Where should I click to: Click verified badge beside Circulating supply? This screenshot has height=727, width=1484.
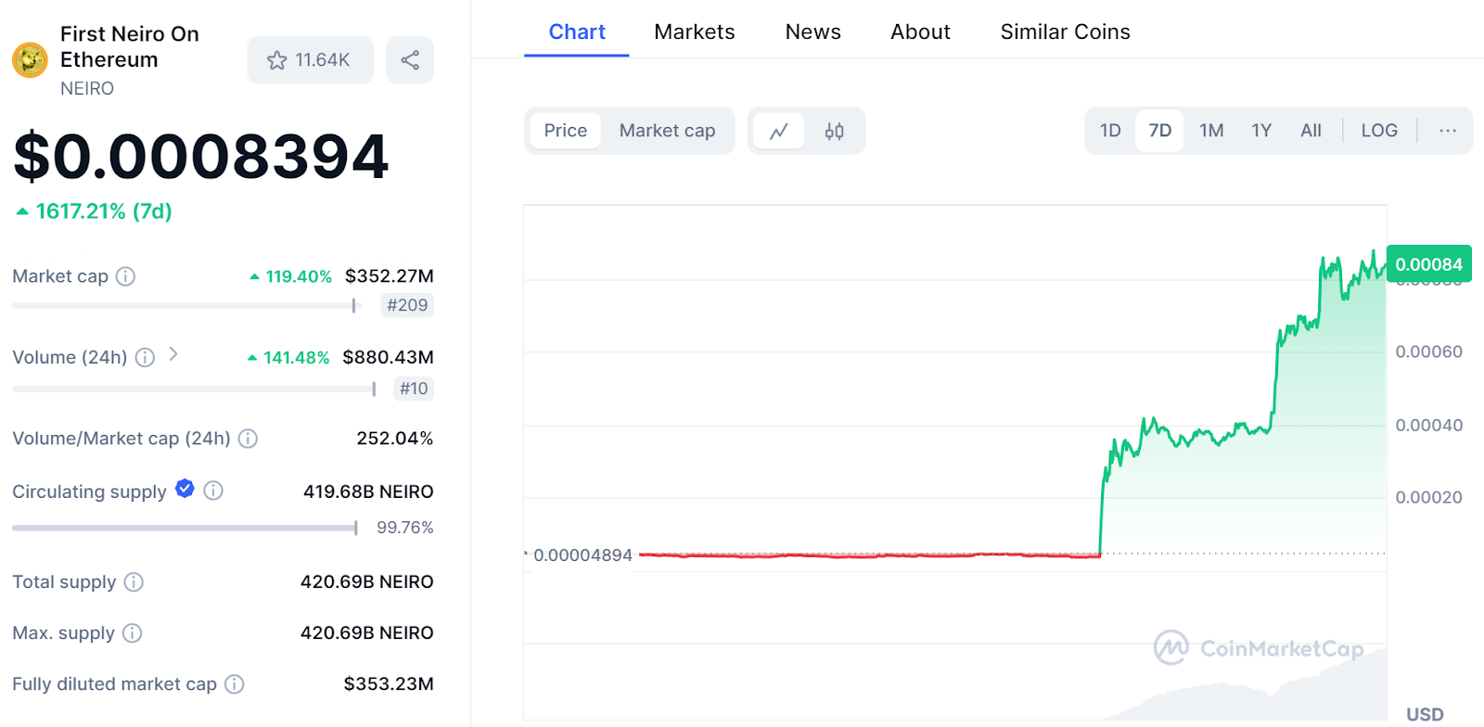point(185,489)
